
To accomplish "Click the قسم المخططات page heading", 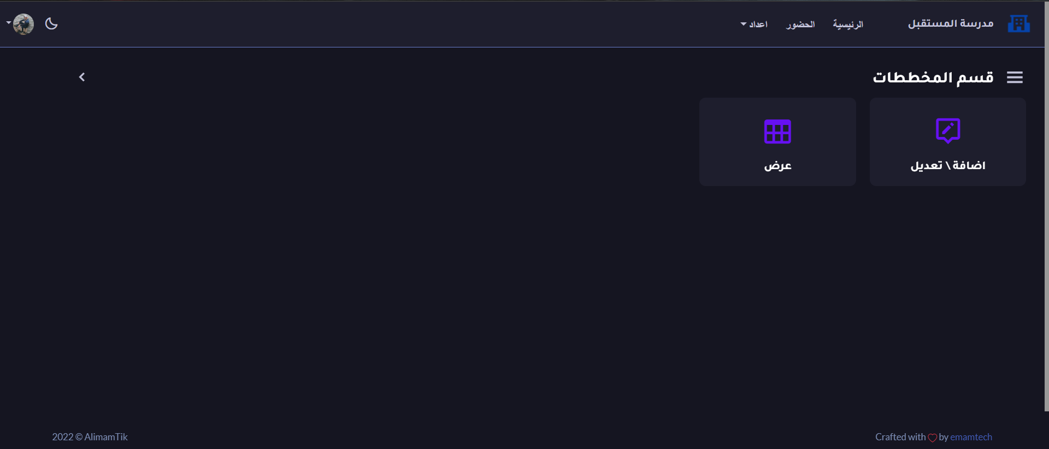I will click(933, 77).
